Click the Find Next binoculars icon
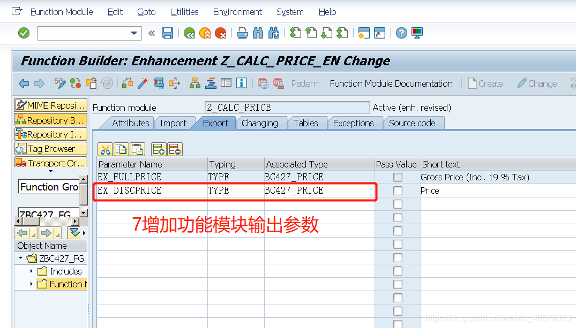The image size is (576, 328). [x=274, y=33]
